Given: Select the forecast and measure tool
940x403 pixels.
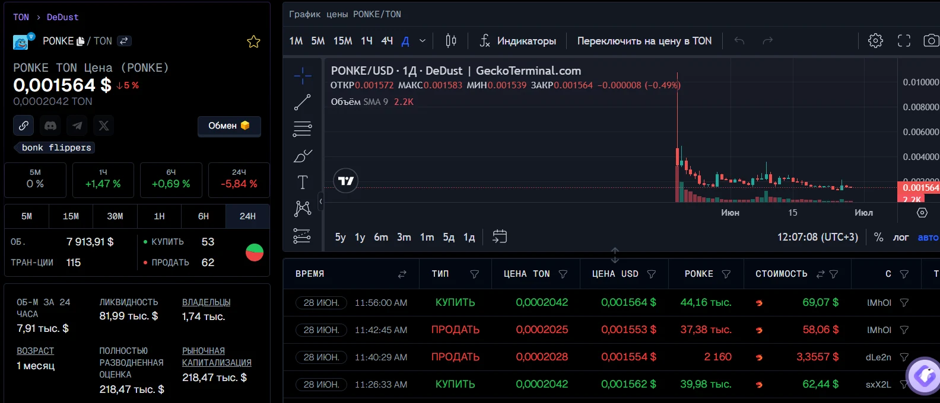Looking at the screenshot, I should [303, 236].
